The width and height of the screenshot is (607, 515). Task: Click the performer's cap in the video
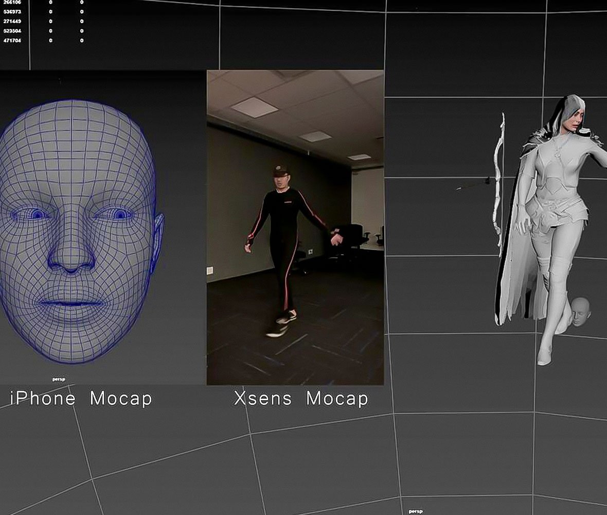(280, 169)
